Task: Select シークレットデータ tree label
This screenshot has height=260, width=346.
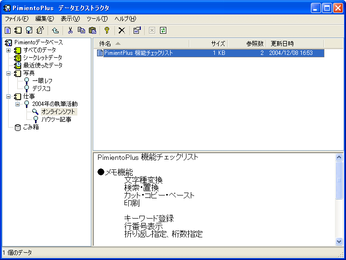Action: pyautogui.click(x=43, y=58)
